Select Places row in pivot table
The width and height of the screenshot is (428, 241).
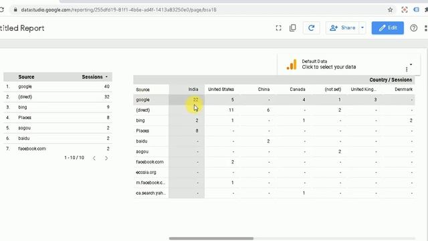coord(274,131)
